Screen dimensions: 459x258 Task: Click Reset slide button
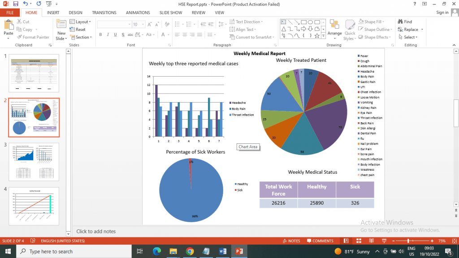pyautogui.click(x=78, y=29)
